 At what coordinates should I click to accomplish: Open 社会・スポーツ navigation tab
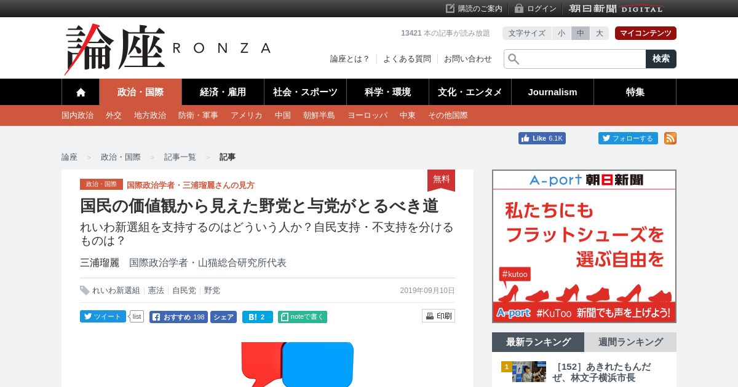coord(305,92)
